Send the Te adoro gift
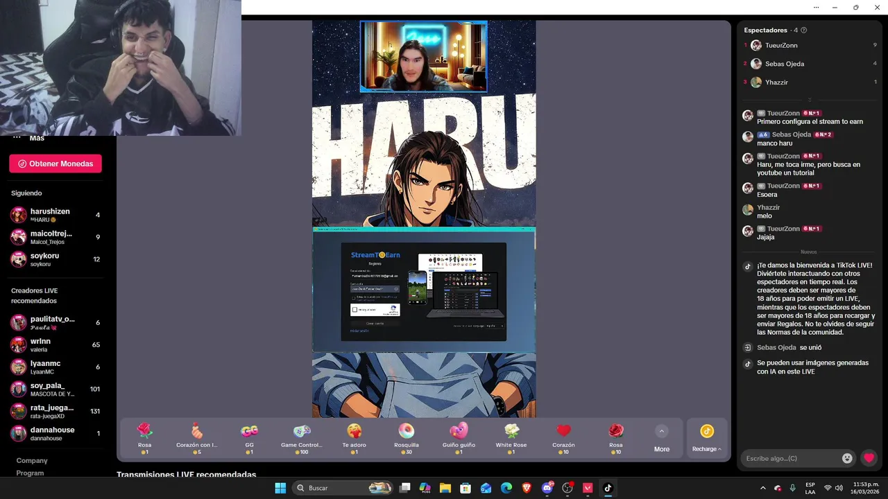This screenshot has height=499, width=888. 354,439
